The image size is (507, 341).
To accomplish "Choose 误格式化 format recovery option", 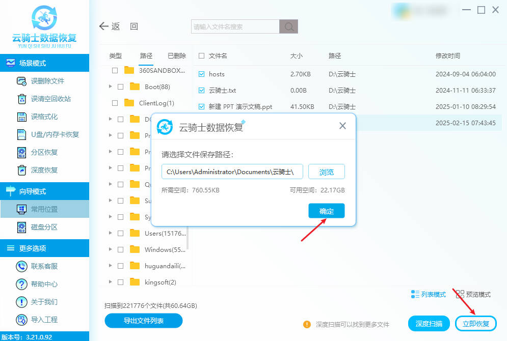I will coord(44,117).
